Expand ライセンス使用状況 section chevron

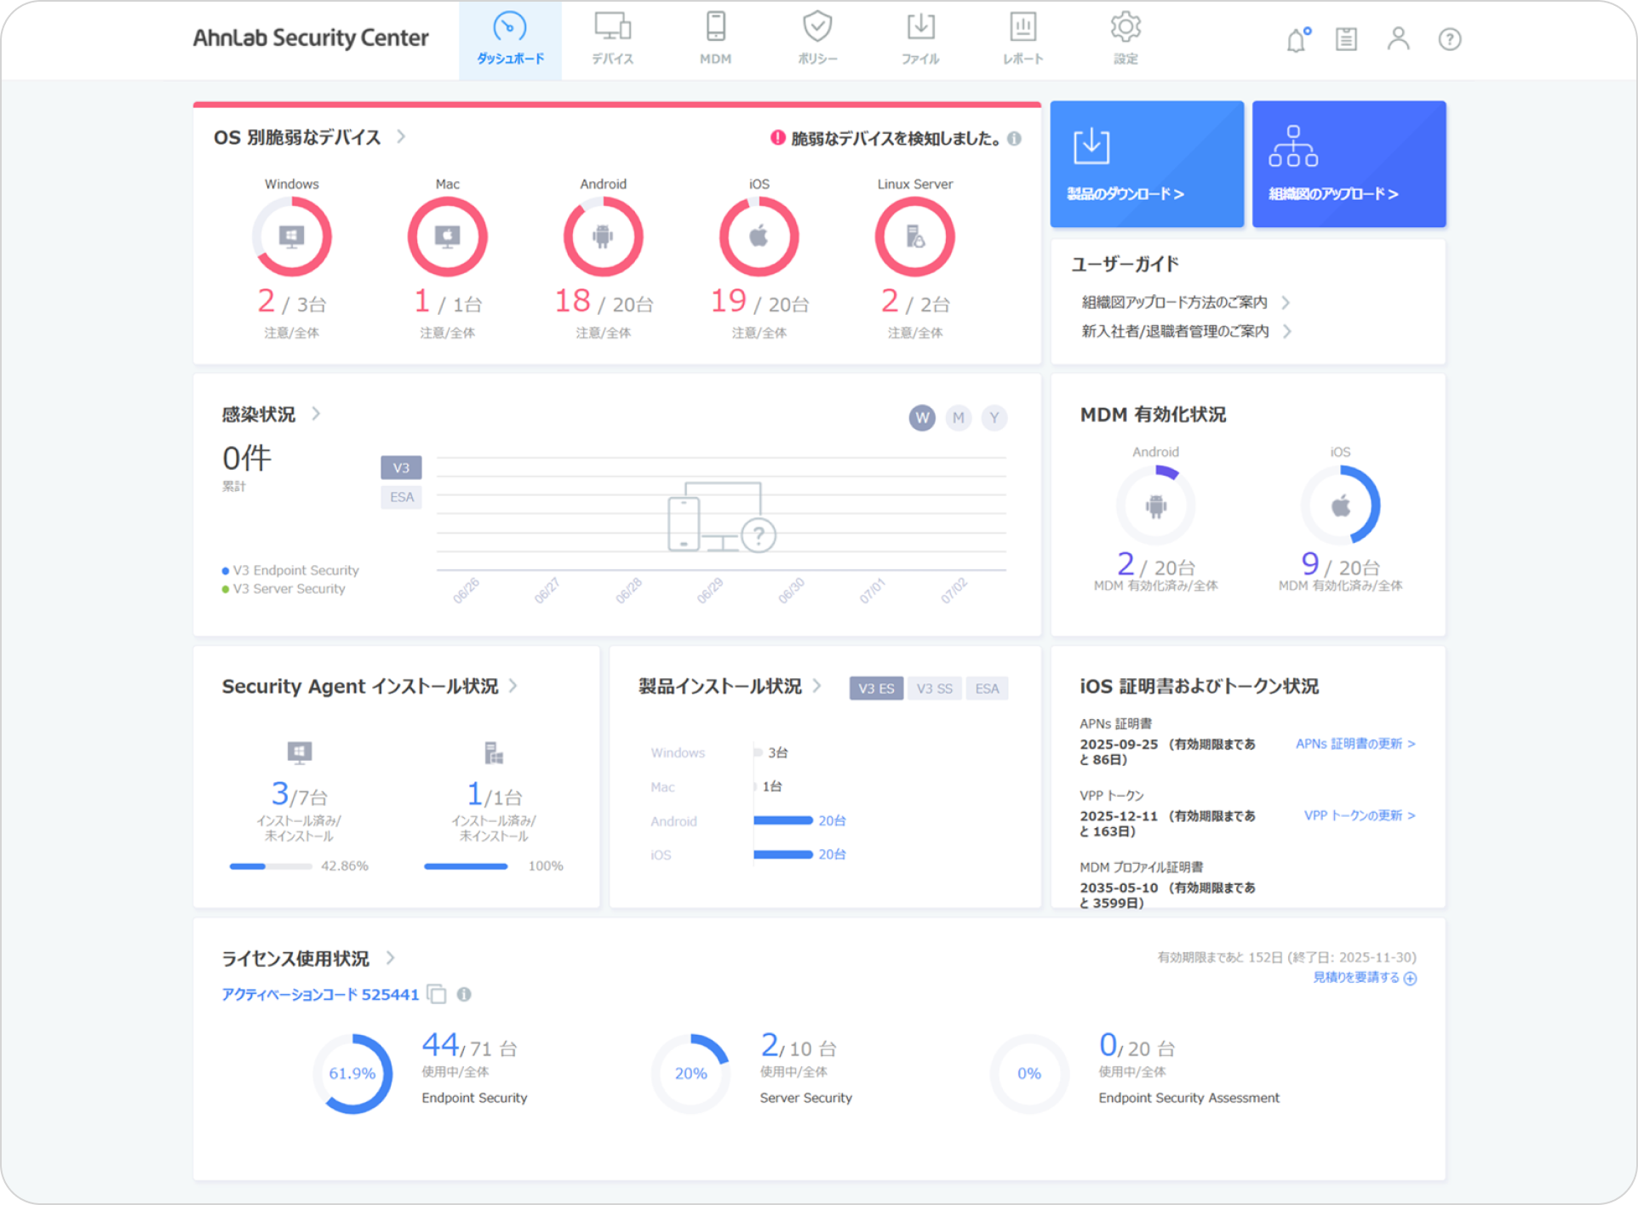point(390,958)
